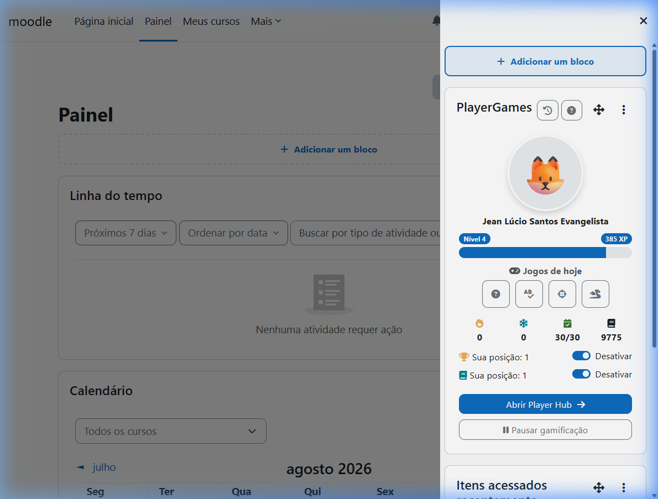Close the block drawer with X
The image size is (658, 499).
click(643, 20)
